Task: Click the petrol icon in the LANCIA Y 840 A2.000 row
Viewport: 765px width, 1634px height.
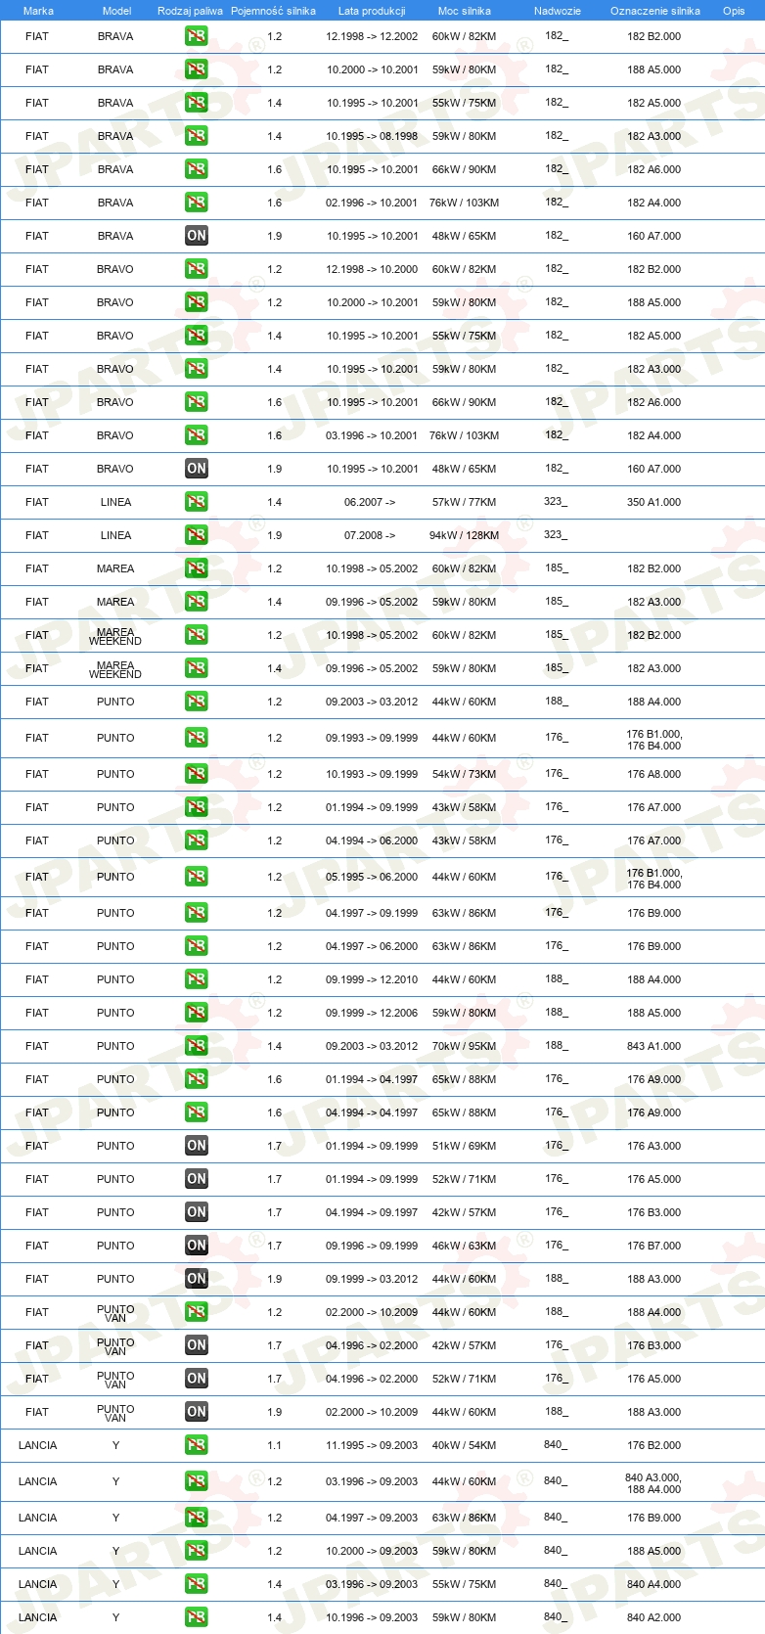Action: (197, 1617)
